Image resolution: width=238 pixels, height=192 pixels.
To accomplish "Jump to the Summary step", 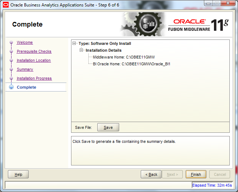I will (25, 69).
